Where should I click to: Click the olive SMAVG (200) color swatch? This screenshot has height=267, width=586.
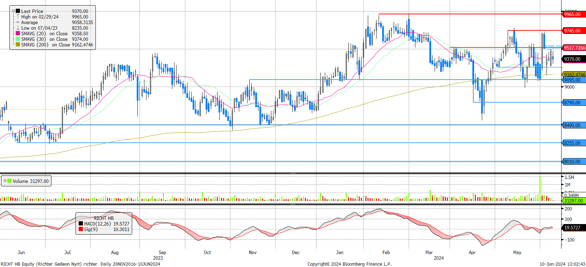pyautogui.click(x=18, y=45)
